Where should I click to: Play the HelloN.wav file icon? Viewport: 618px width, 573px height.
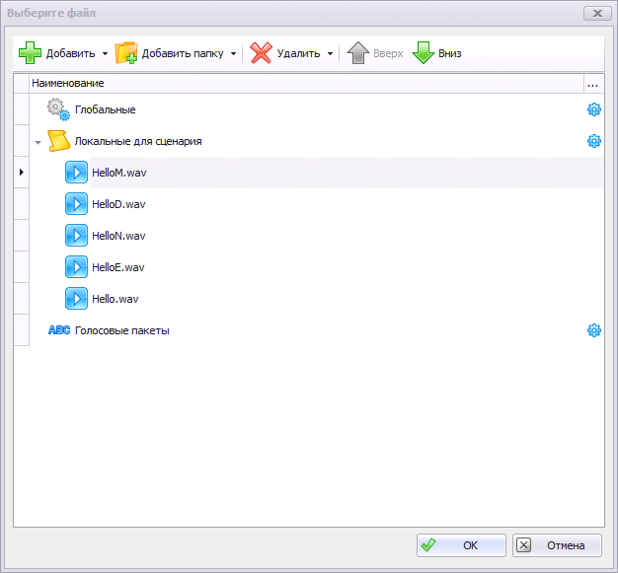click(x=76, y=235)
